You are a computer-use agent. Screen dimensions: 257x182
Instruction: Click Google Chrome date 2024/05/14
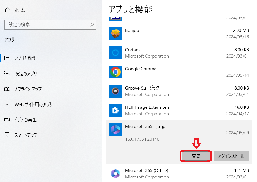click(x=238, y=75)
